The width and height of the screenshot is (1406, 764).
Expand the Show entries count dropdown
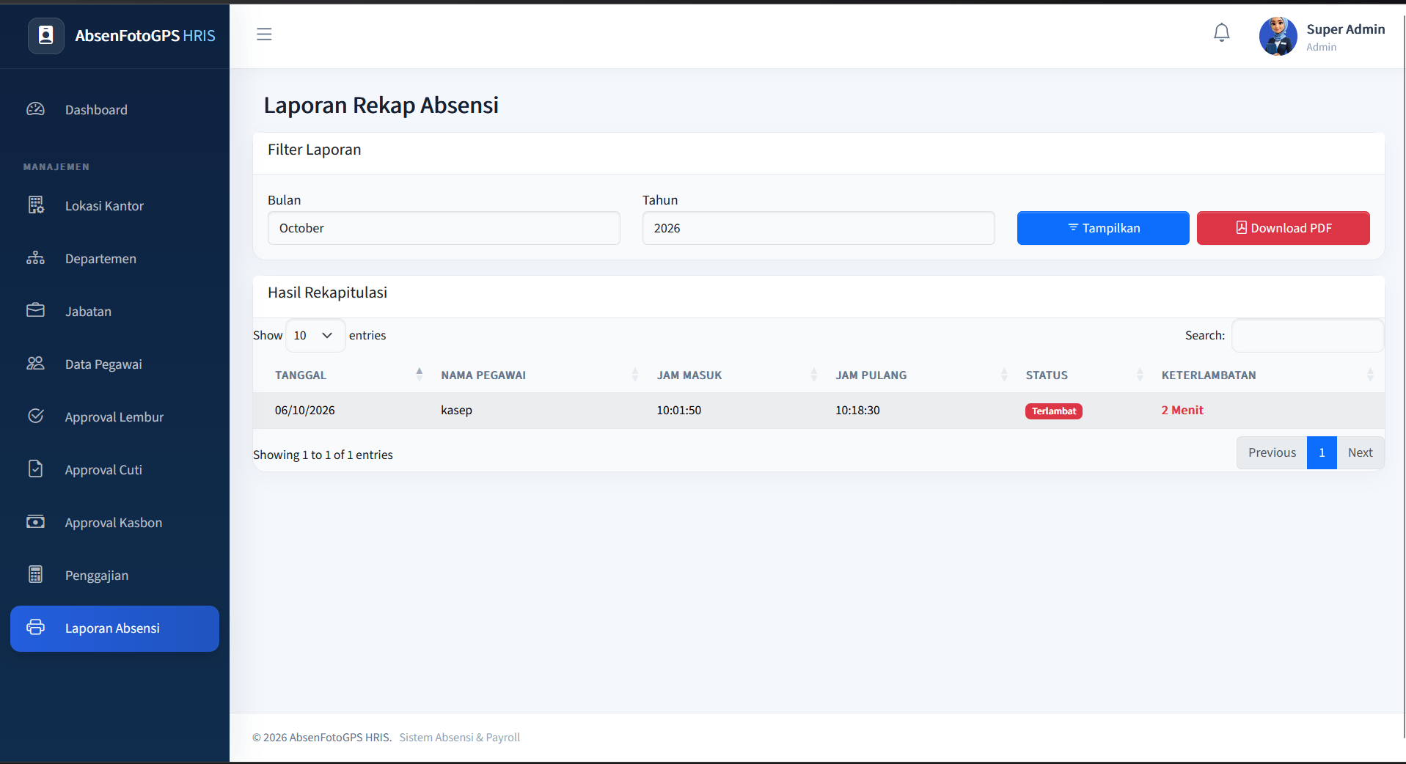(315, 335)
